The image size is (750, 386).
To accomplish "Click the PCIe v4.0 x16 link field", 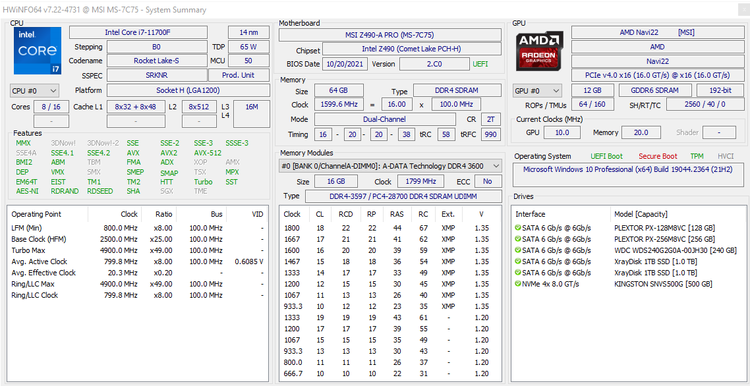I will [658, 75].
